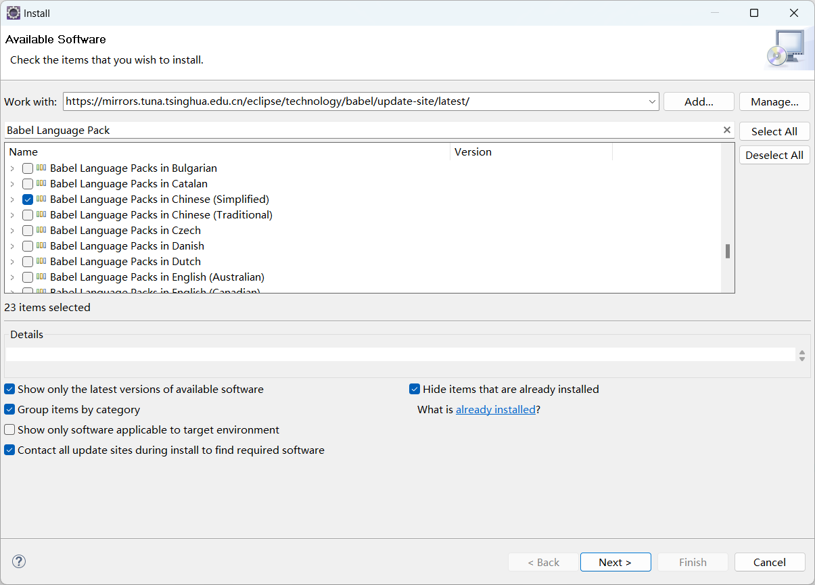
Task: Click the Select All button
Action: (x=774, y=131)
